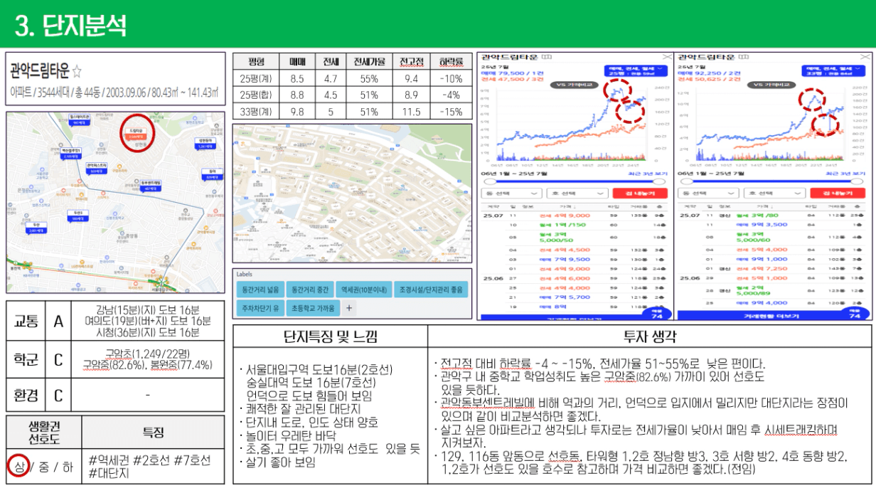Open 동 선택 dropdown in left panel

512,193
